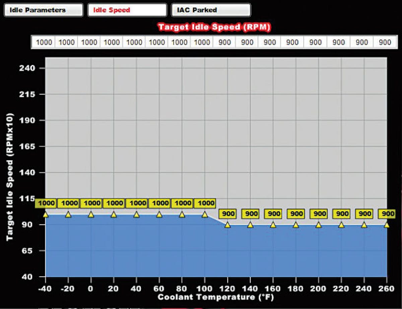Select the 900 label above the 200°F marker
Viewport: 402px width, 309px height.
[319, 214]
